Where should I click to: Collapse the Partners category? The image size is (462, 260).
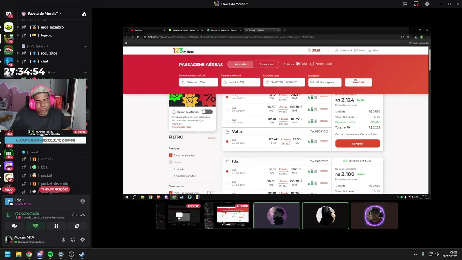(35, 46)
